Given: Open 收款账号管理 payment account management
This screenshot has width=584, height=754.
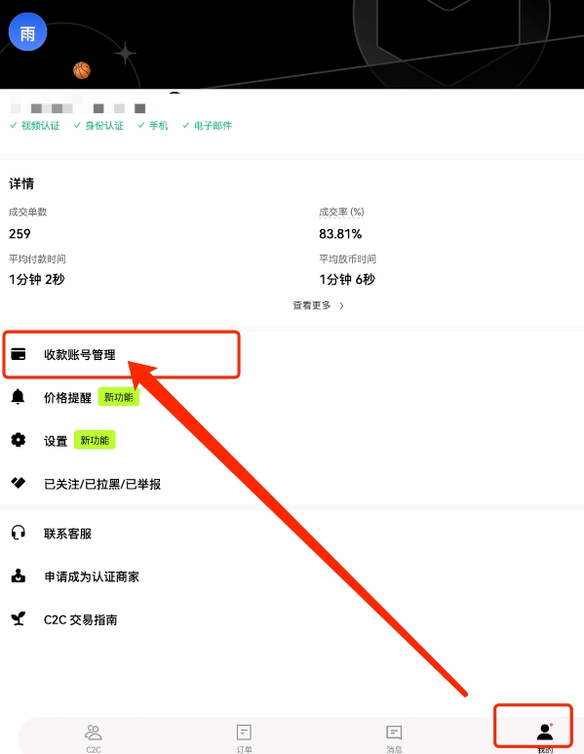Looking at the screenshot, I should click(121, 354).
